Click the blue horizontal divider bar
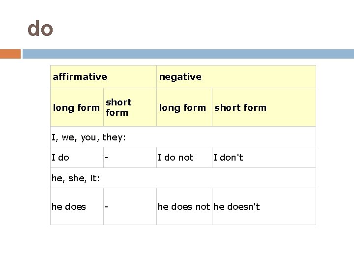354x266 pixels. [x=188, y=54]
